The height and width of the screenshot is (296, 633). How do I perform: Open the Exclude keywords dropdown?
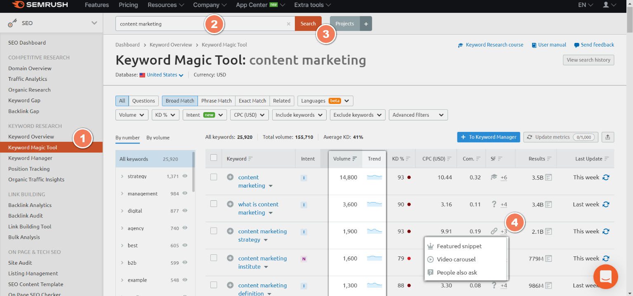[358, 115]
